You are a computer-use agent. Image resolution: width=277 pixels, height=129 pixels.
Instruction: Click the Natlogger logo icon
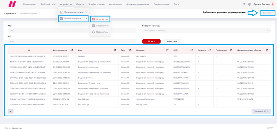click(12, 4)
